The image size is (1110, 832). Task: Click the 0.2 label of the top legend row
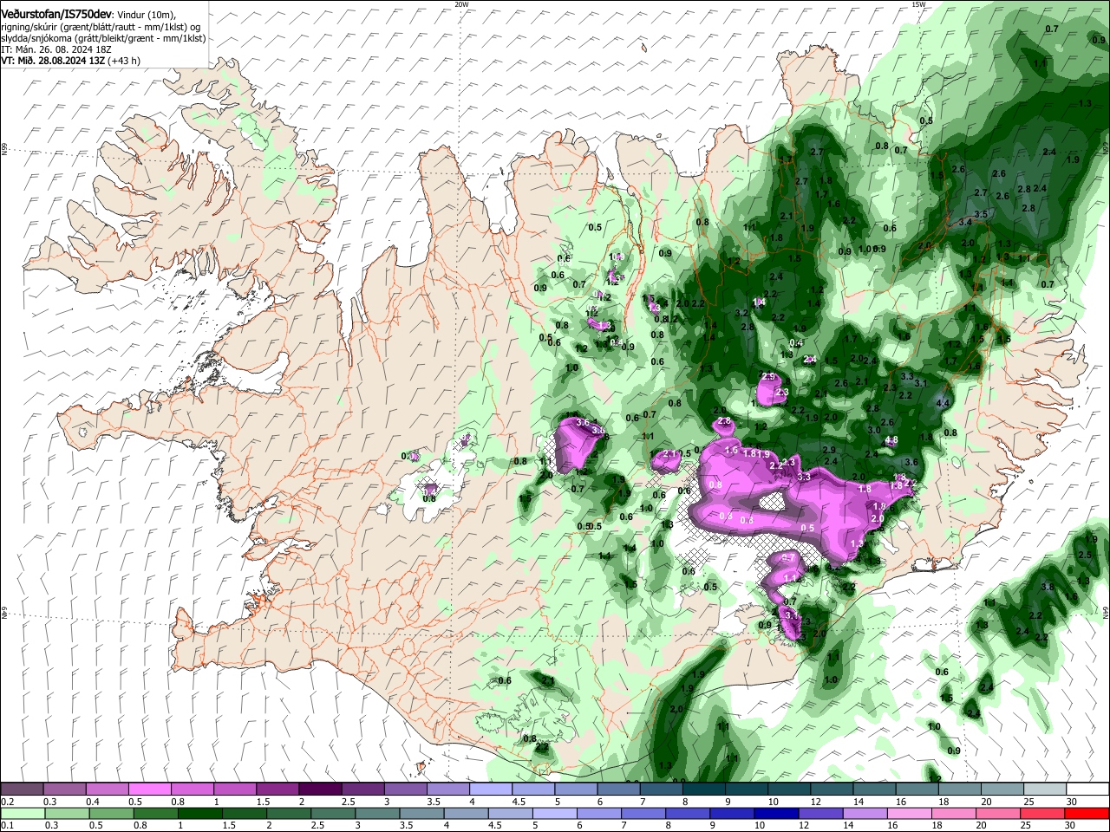point(8,801)
